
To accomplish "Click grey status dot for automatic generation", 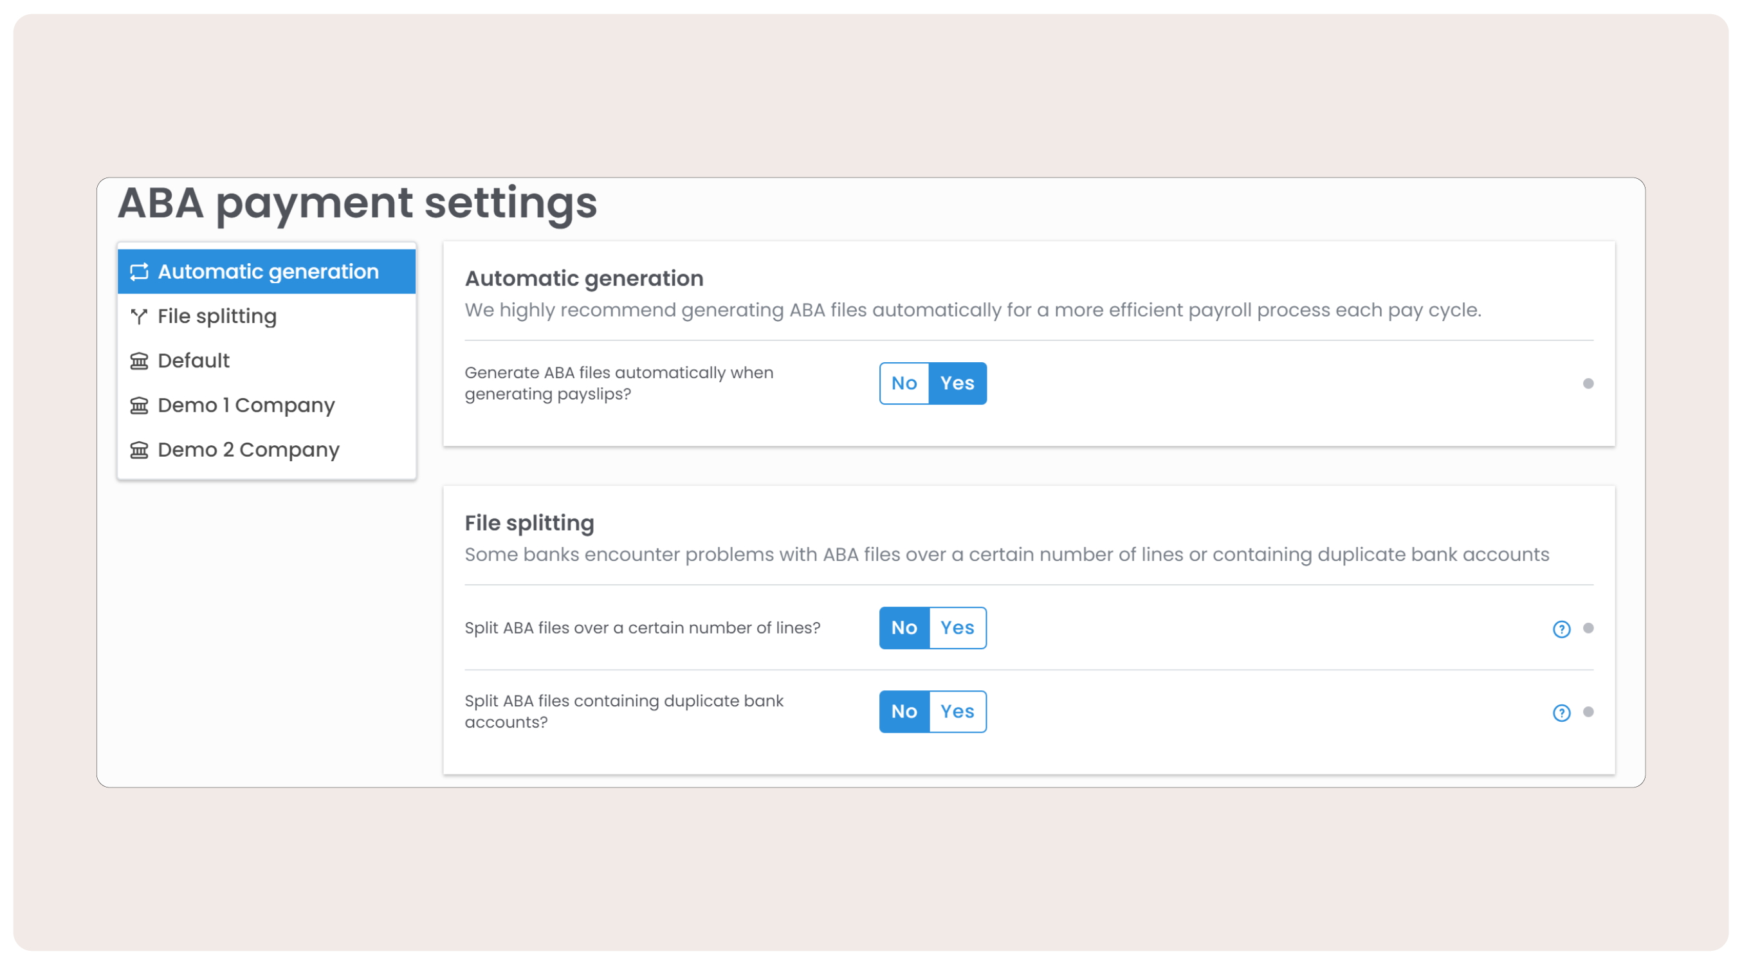I will click(1588, 384).
